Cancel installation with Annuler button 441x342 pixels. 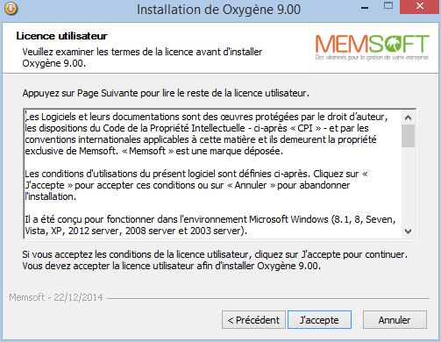[395, 320]
